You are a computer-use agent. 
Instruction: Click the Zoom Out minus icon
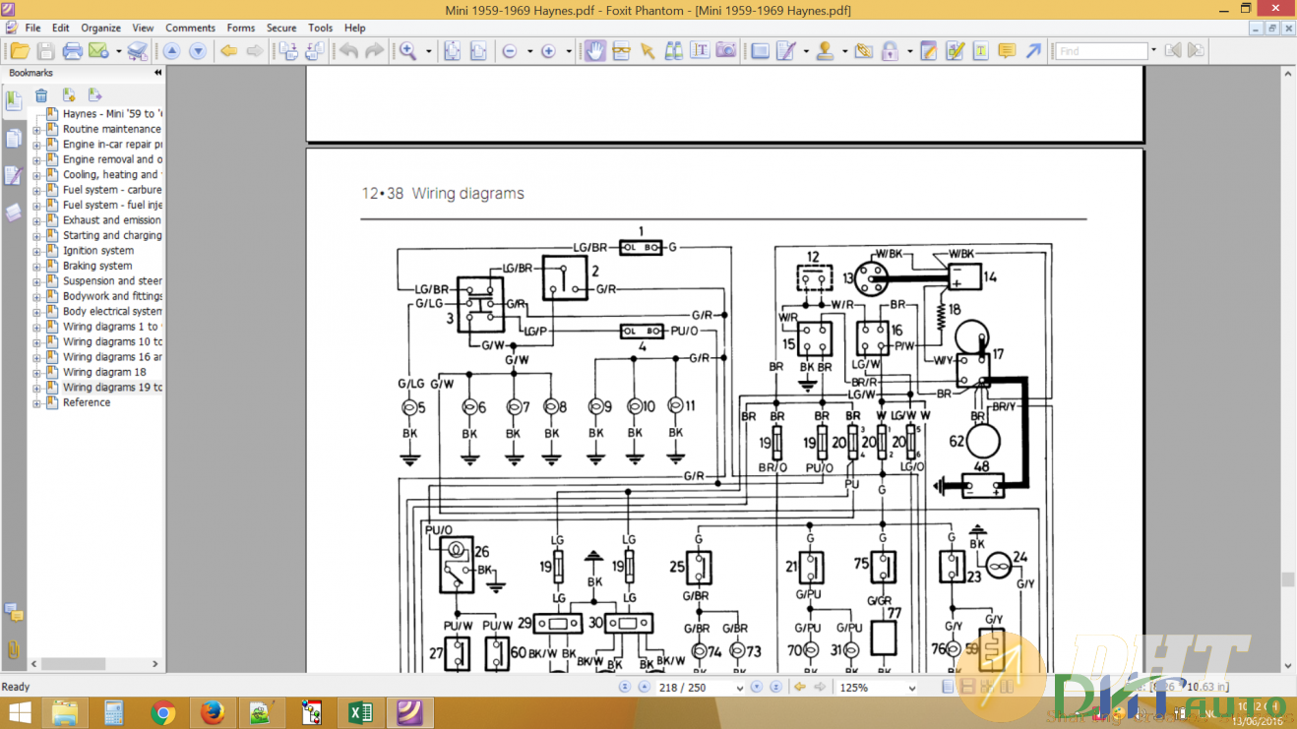510,51
